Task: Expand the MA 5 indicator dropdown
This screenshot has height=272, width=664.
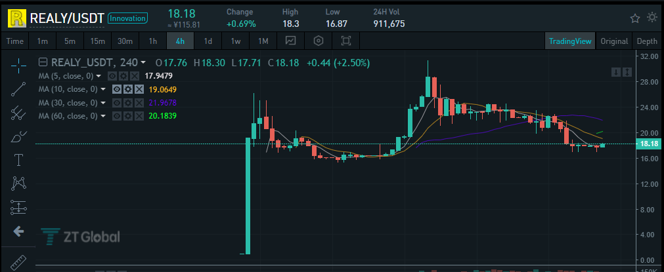Action: coord(99,77)
